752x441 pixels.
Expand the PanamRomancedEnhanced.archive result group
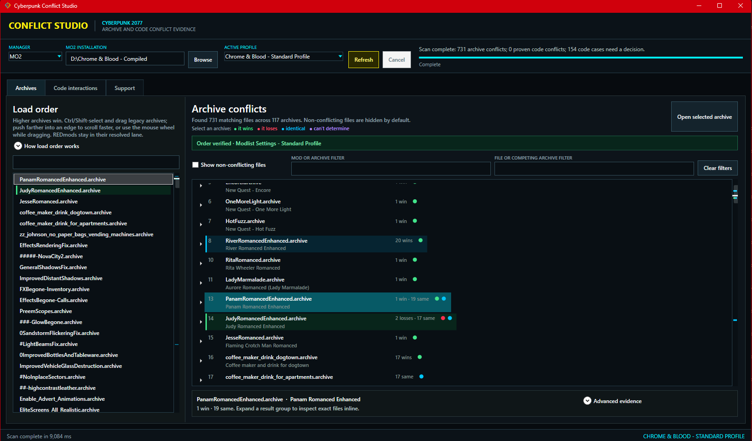pyautogui.click(x=201, y=303)
